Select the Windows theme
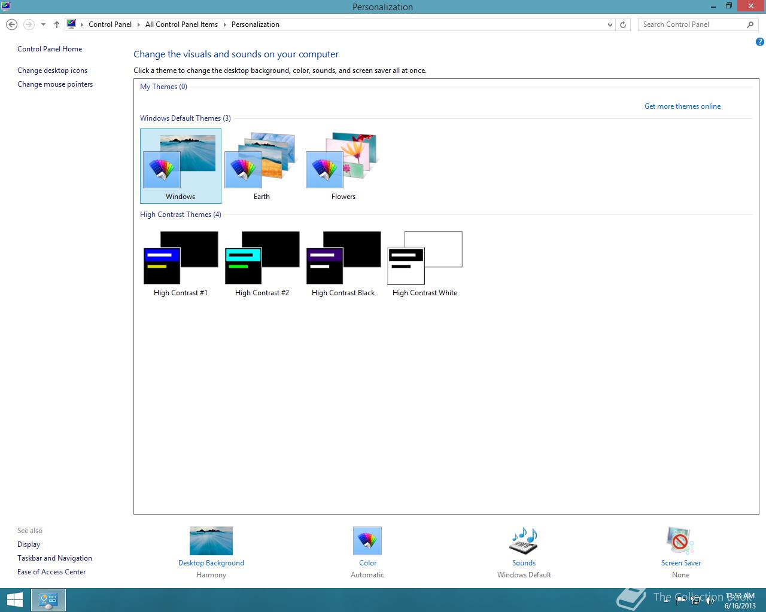This screenshot has height=612, width=766. 180,166
